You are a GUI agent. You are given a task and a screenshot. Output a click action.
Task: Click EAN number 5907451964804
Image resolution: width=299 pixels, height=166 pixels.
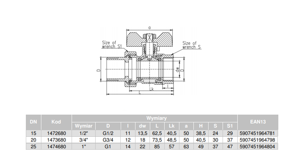pyautogui.click(x=258, y=146)
